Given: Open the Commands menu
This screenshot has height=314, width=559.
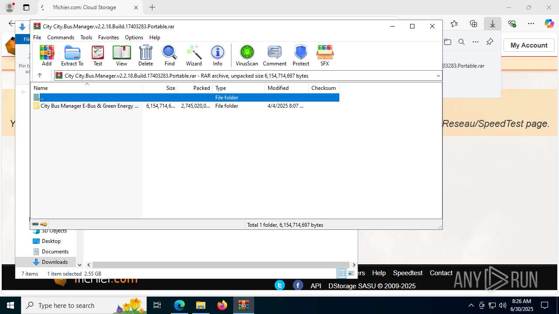Looking at the screenshot, I should [x=61, y=37].
